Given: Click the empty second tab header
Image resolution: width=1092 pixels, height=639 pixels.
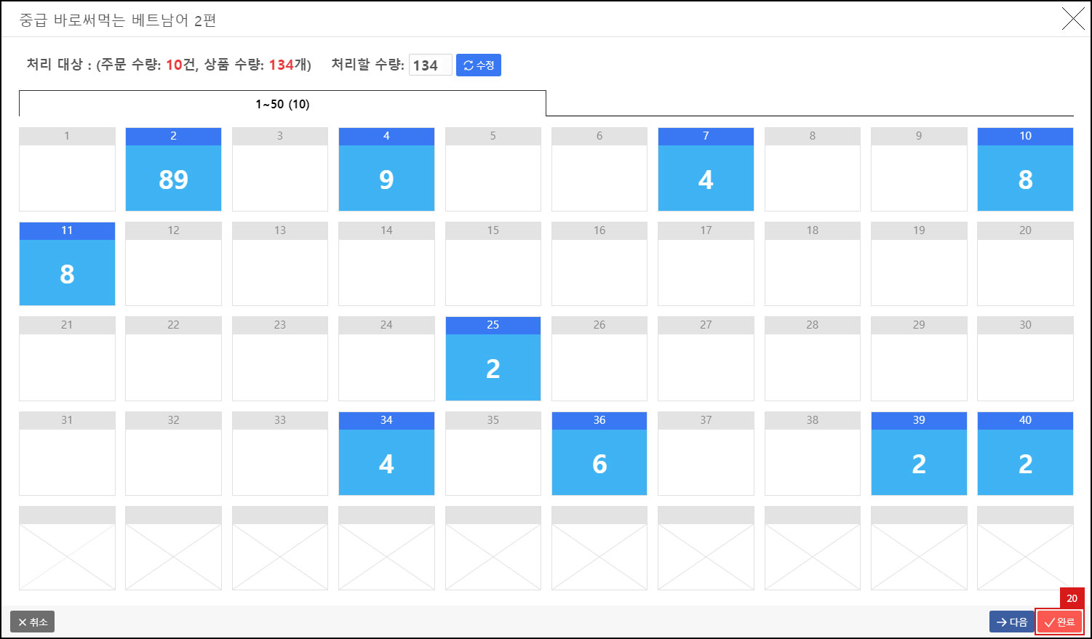Looking at the screenshot, I should (808, 103).
